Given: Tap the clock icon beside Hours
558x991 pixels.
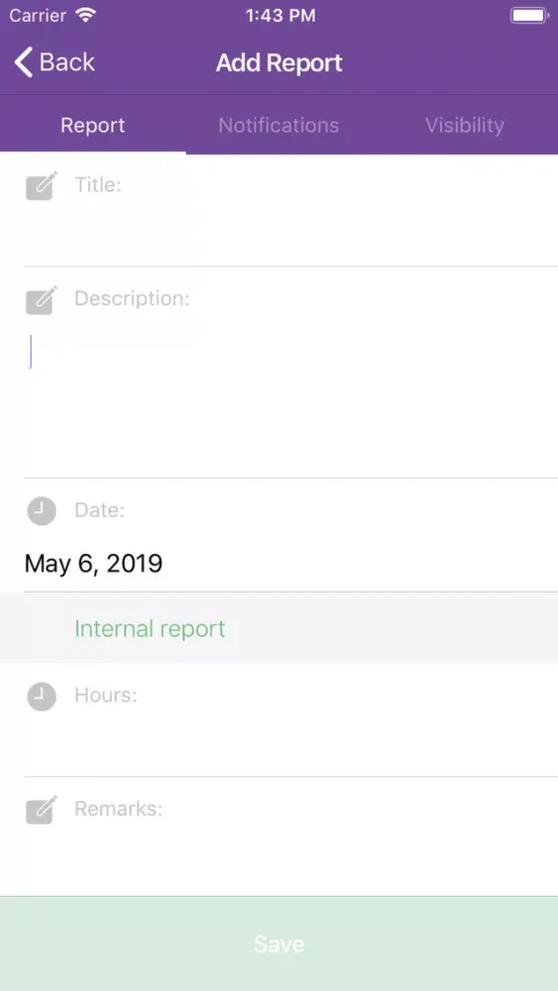Looking at the screenshot, I should (42, 697).
